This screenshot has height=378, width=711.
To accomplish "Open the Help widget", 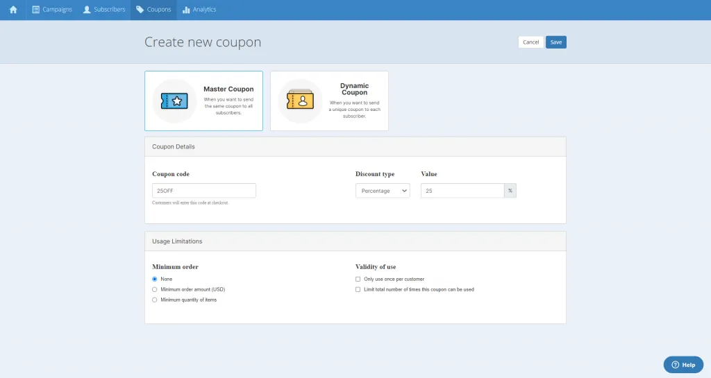I will [683, 364].
